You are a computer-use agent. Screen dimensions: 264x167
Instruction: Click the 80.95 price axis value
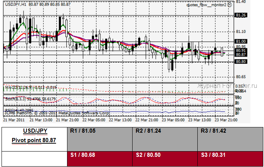point(241,46)
